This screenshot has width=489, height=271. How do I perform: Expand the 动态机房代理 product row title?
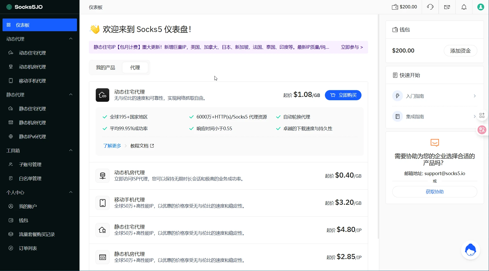click(x=130, y=173)
